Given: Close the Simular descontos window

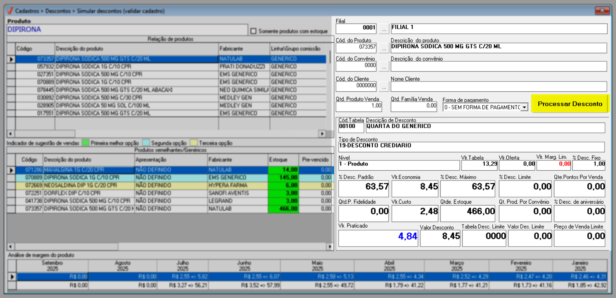Looking at the screenshot, I should click(x=602, y=11).
